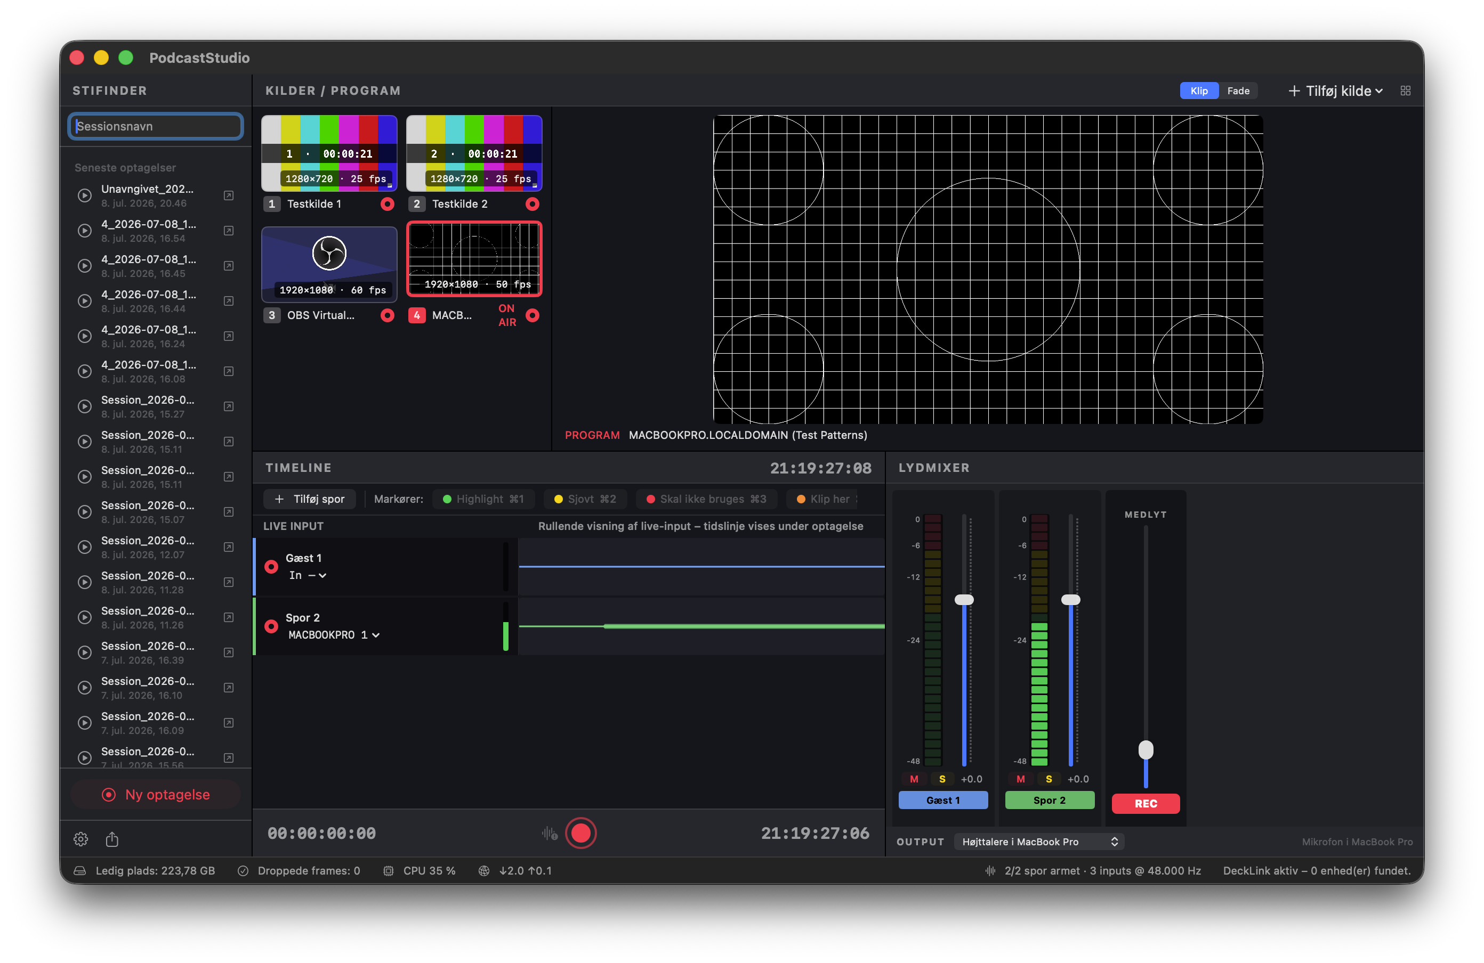Start recording with round transport record button

click(581, 833)
